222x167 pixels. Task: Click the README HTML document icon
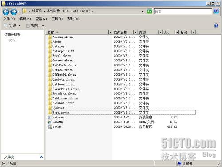tap(50, 122)
